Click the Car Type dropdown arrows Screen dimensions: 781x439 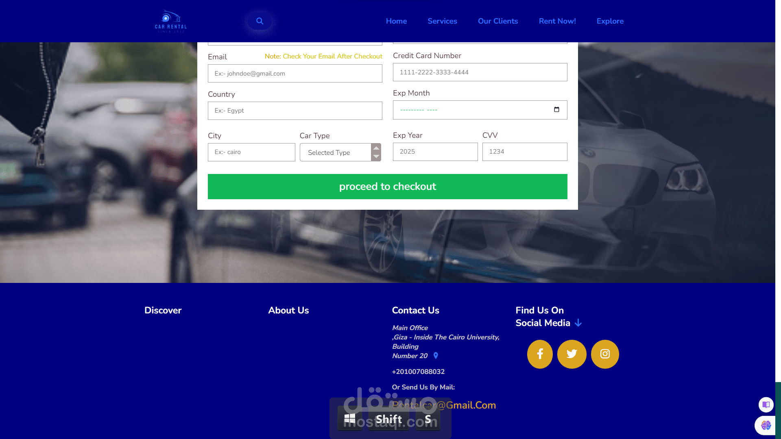coord(376,152)
